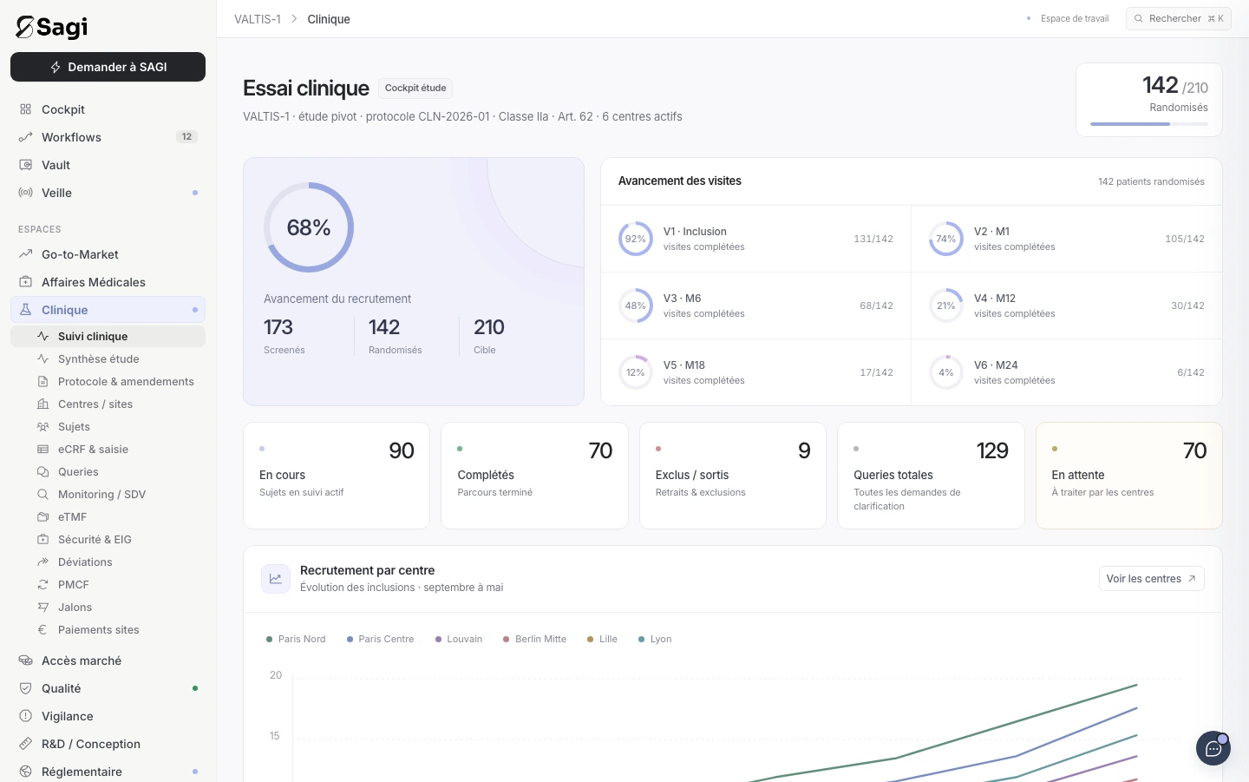Click the Vigilance alert icon
1249x782 pixels.
(26, 716)
